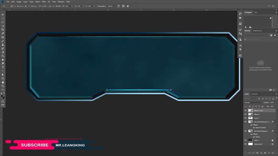The width and height of the screenshot is (278, 156).
Task: Open the Layer menu
Action: 25,2
